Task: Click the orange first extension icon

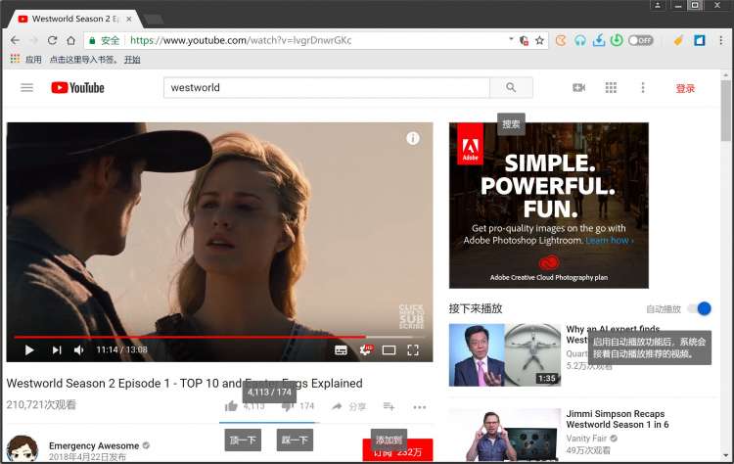Action: pyautogui.click(x=561, y=40)
